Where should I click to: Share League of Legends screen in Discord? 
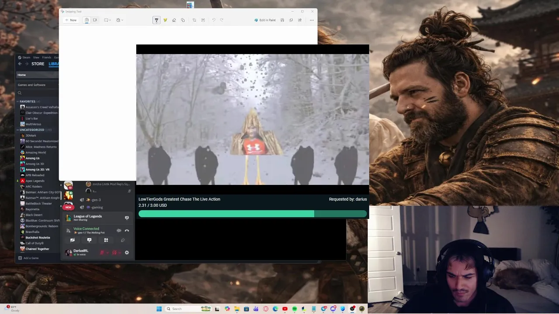[127, 218]
